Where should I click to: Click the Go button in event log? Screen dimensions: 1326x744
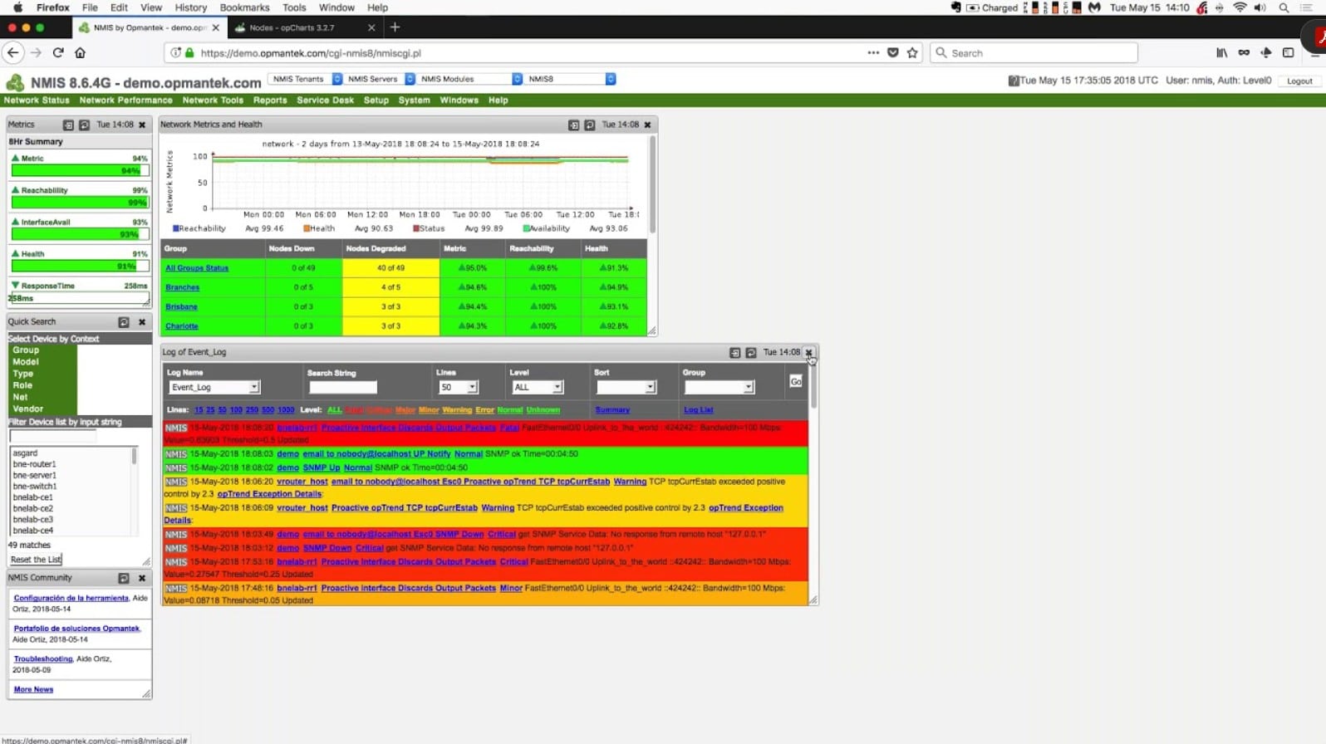tap(796, 382)
